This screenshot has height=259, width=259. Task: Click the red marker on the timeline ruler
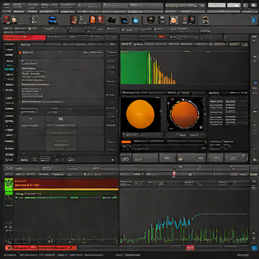click(174, 174)
